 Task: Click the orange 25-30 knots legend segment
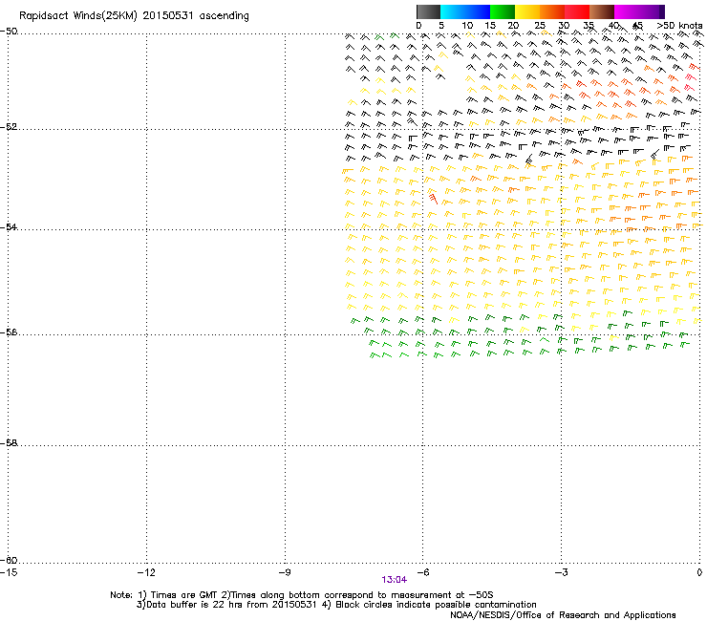(x=552, y=11)
